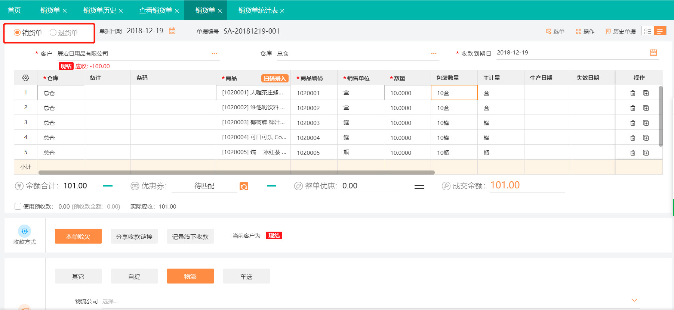Open the document date calendar picker
This screenshot has height=310, width=674.
pyautogui.click(x=172, y=31)
